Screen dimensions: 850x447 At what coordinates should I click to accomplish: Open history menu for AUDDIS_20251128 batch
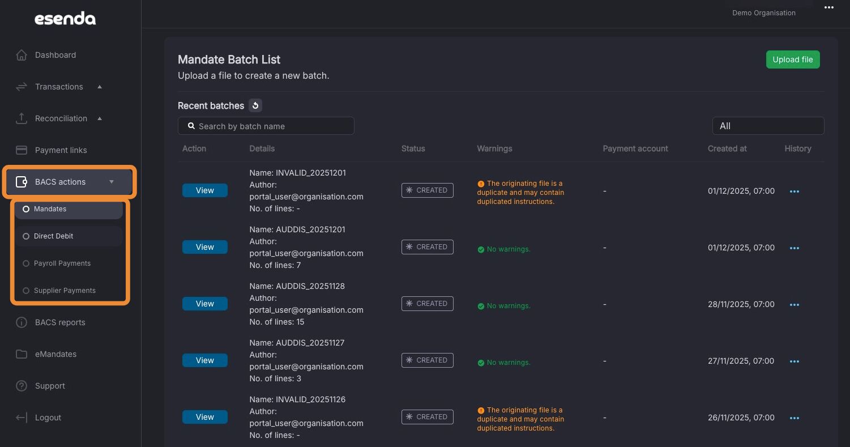pyautogui.click(x=795, y=305)
